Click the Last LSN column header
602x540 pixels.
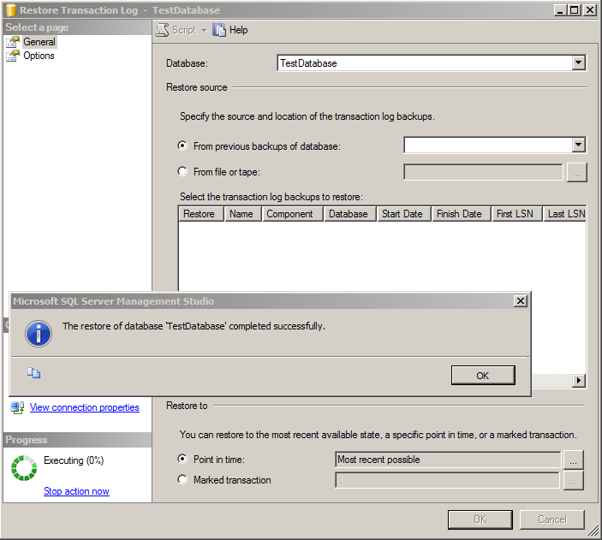(565, 214)
